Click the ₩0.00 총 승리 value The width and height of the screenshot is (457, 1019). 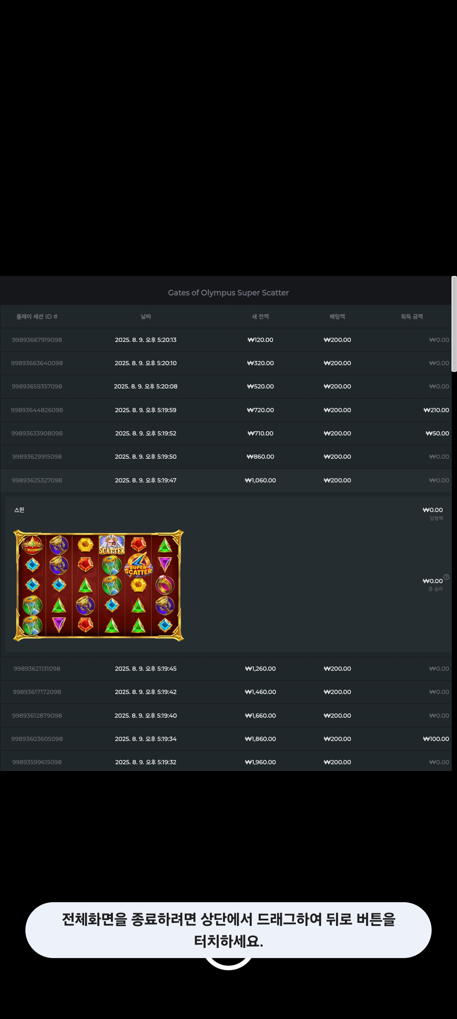click(x=432, y=581)
